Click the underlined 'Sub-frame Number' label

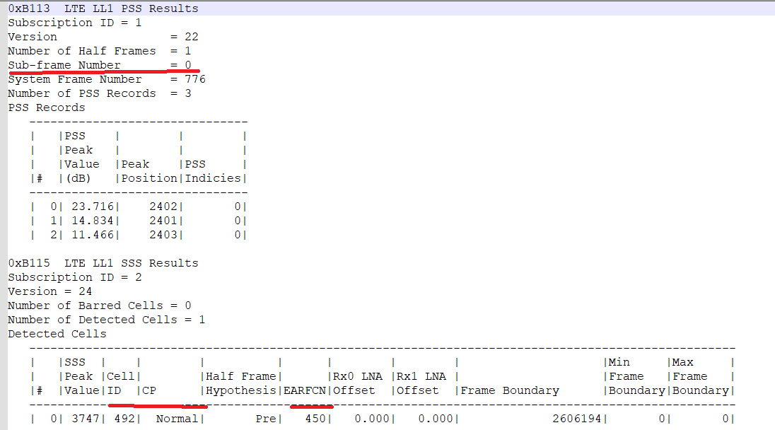64,65
